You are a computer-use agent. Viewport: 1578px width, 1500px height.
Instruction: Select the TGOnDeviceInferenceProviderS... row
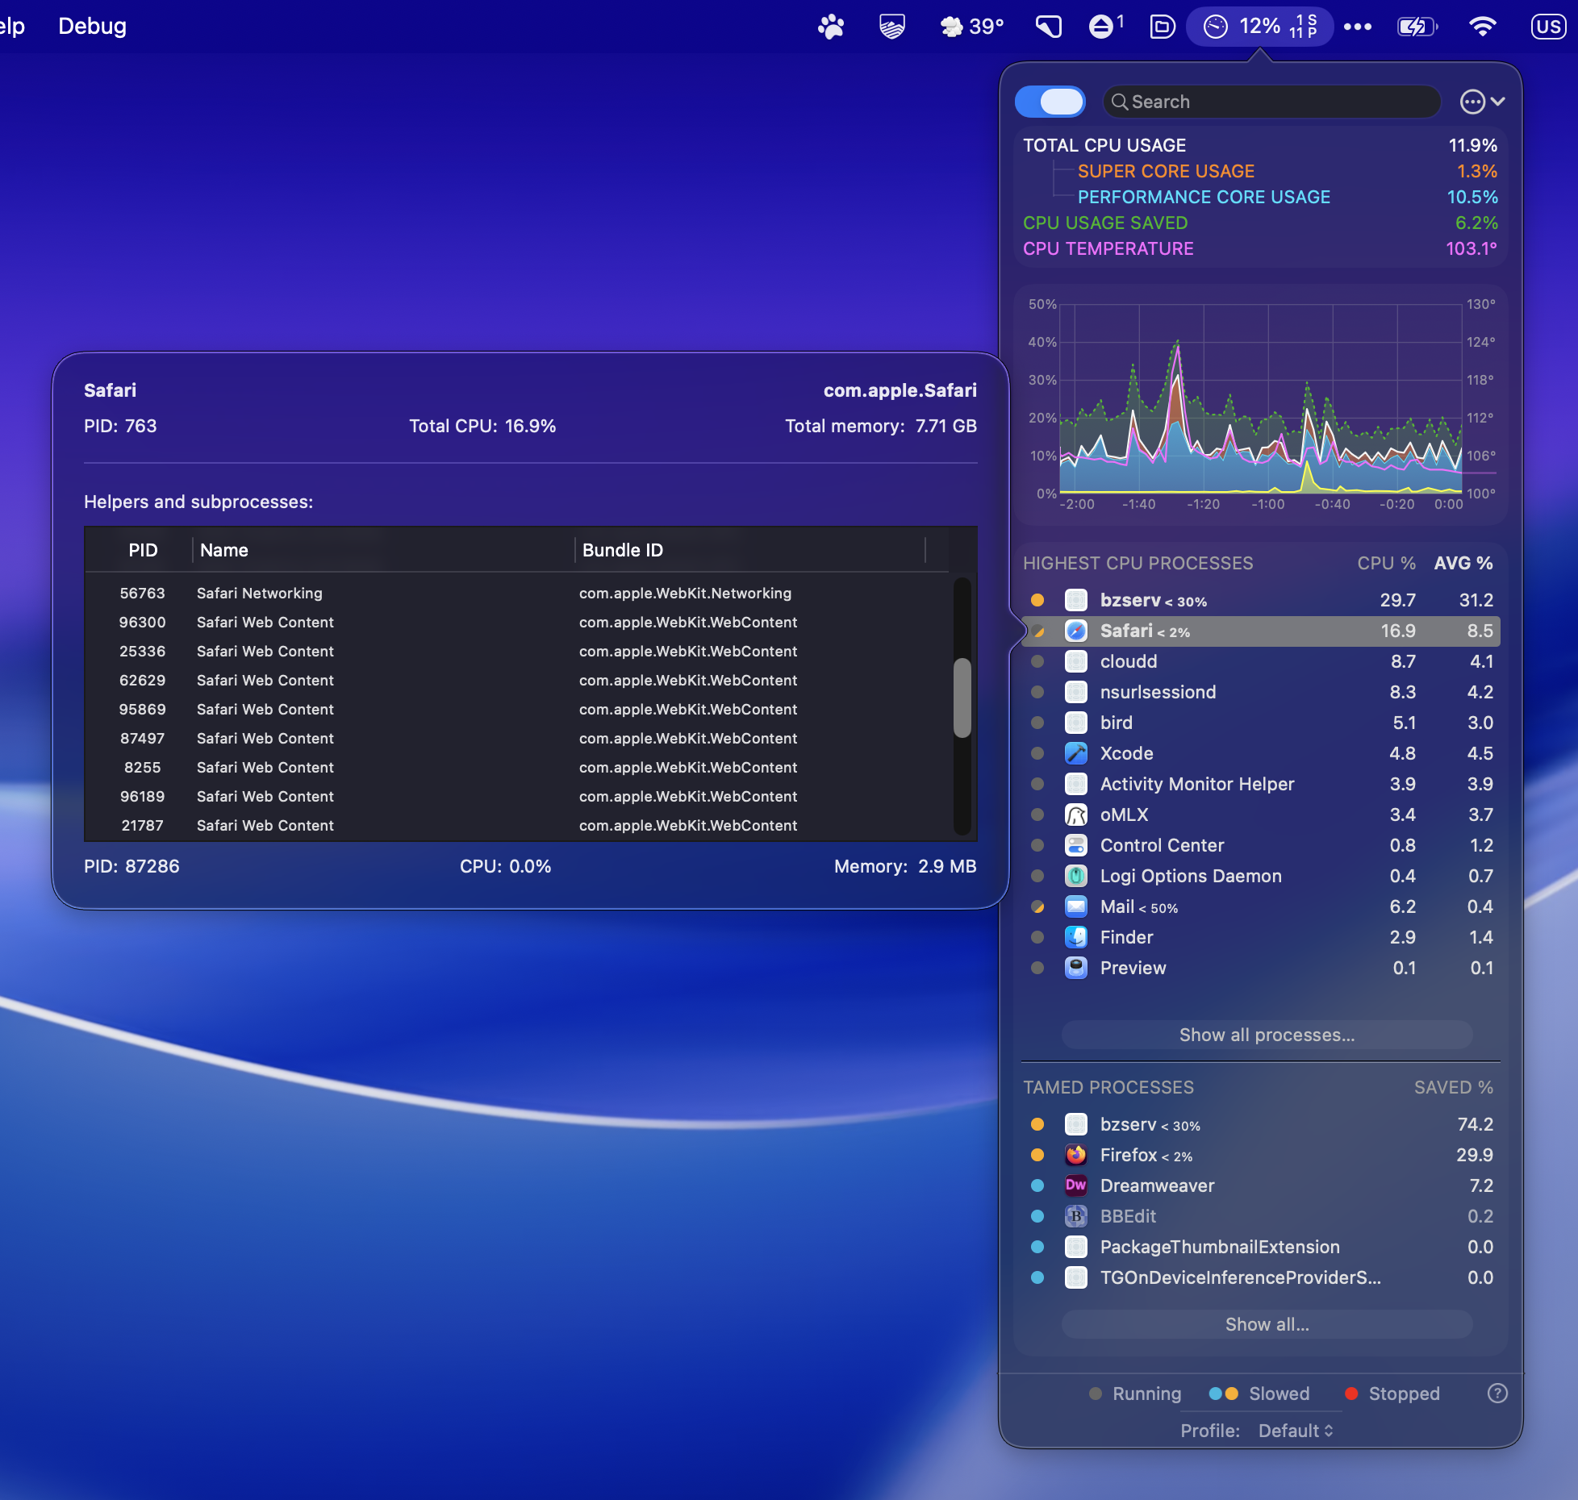[1261, 1277]
